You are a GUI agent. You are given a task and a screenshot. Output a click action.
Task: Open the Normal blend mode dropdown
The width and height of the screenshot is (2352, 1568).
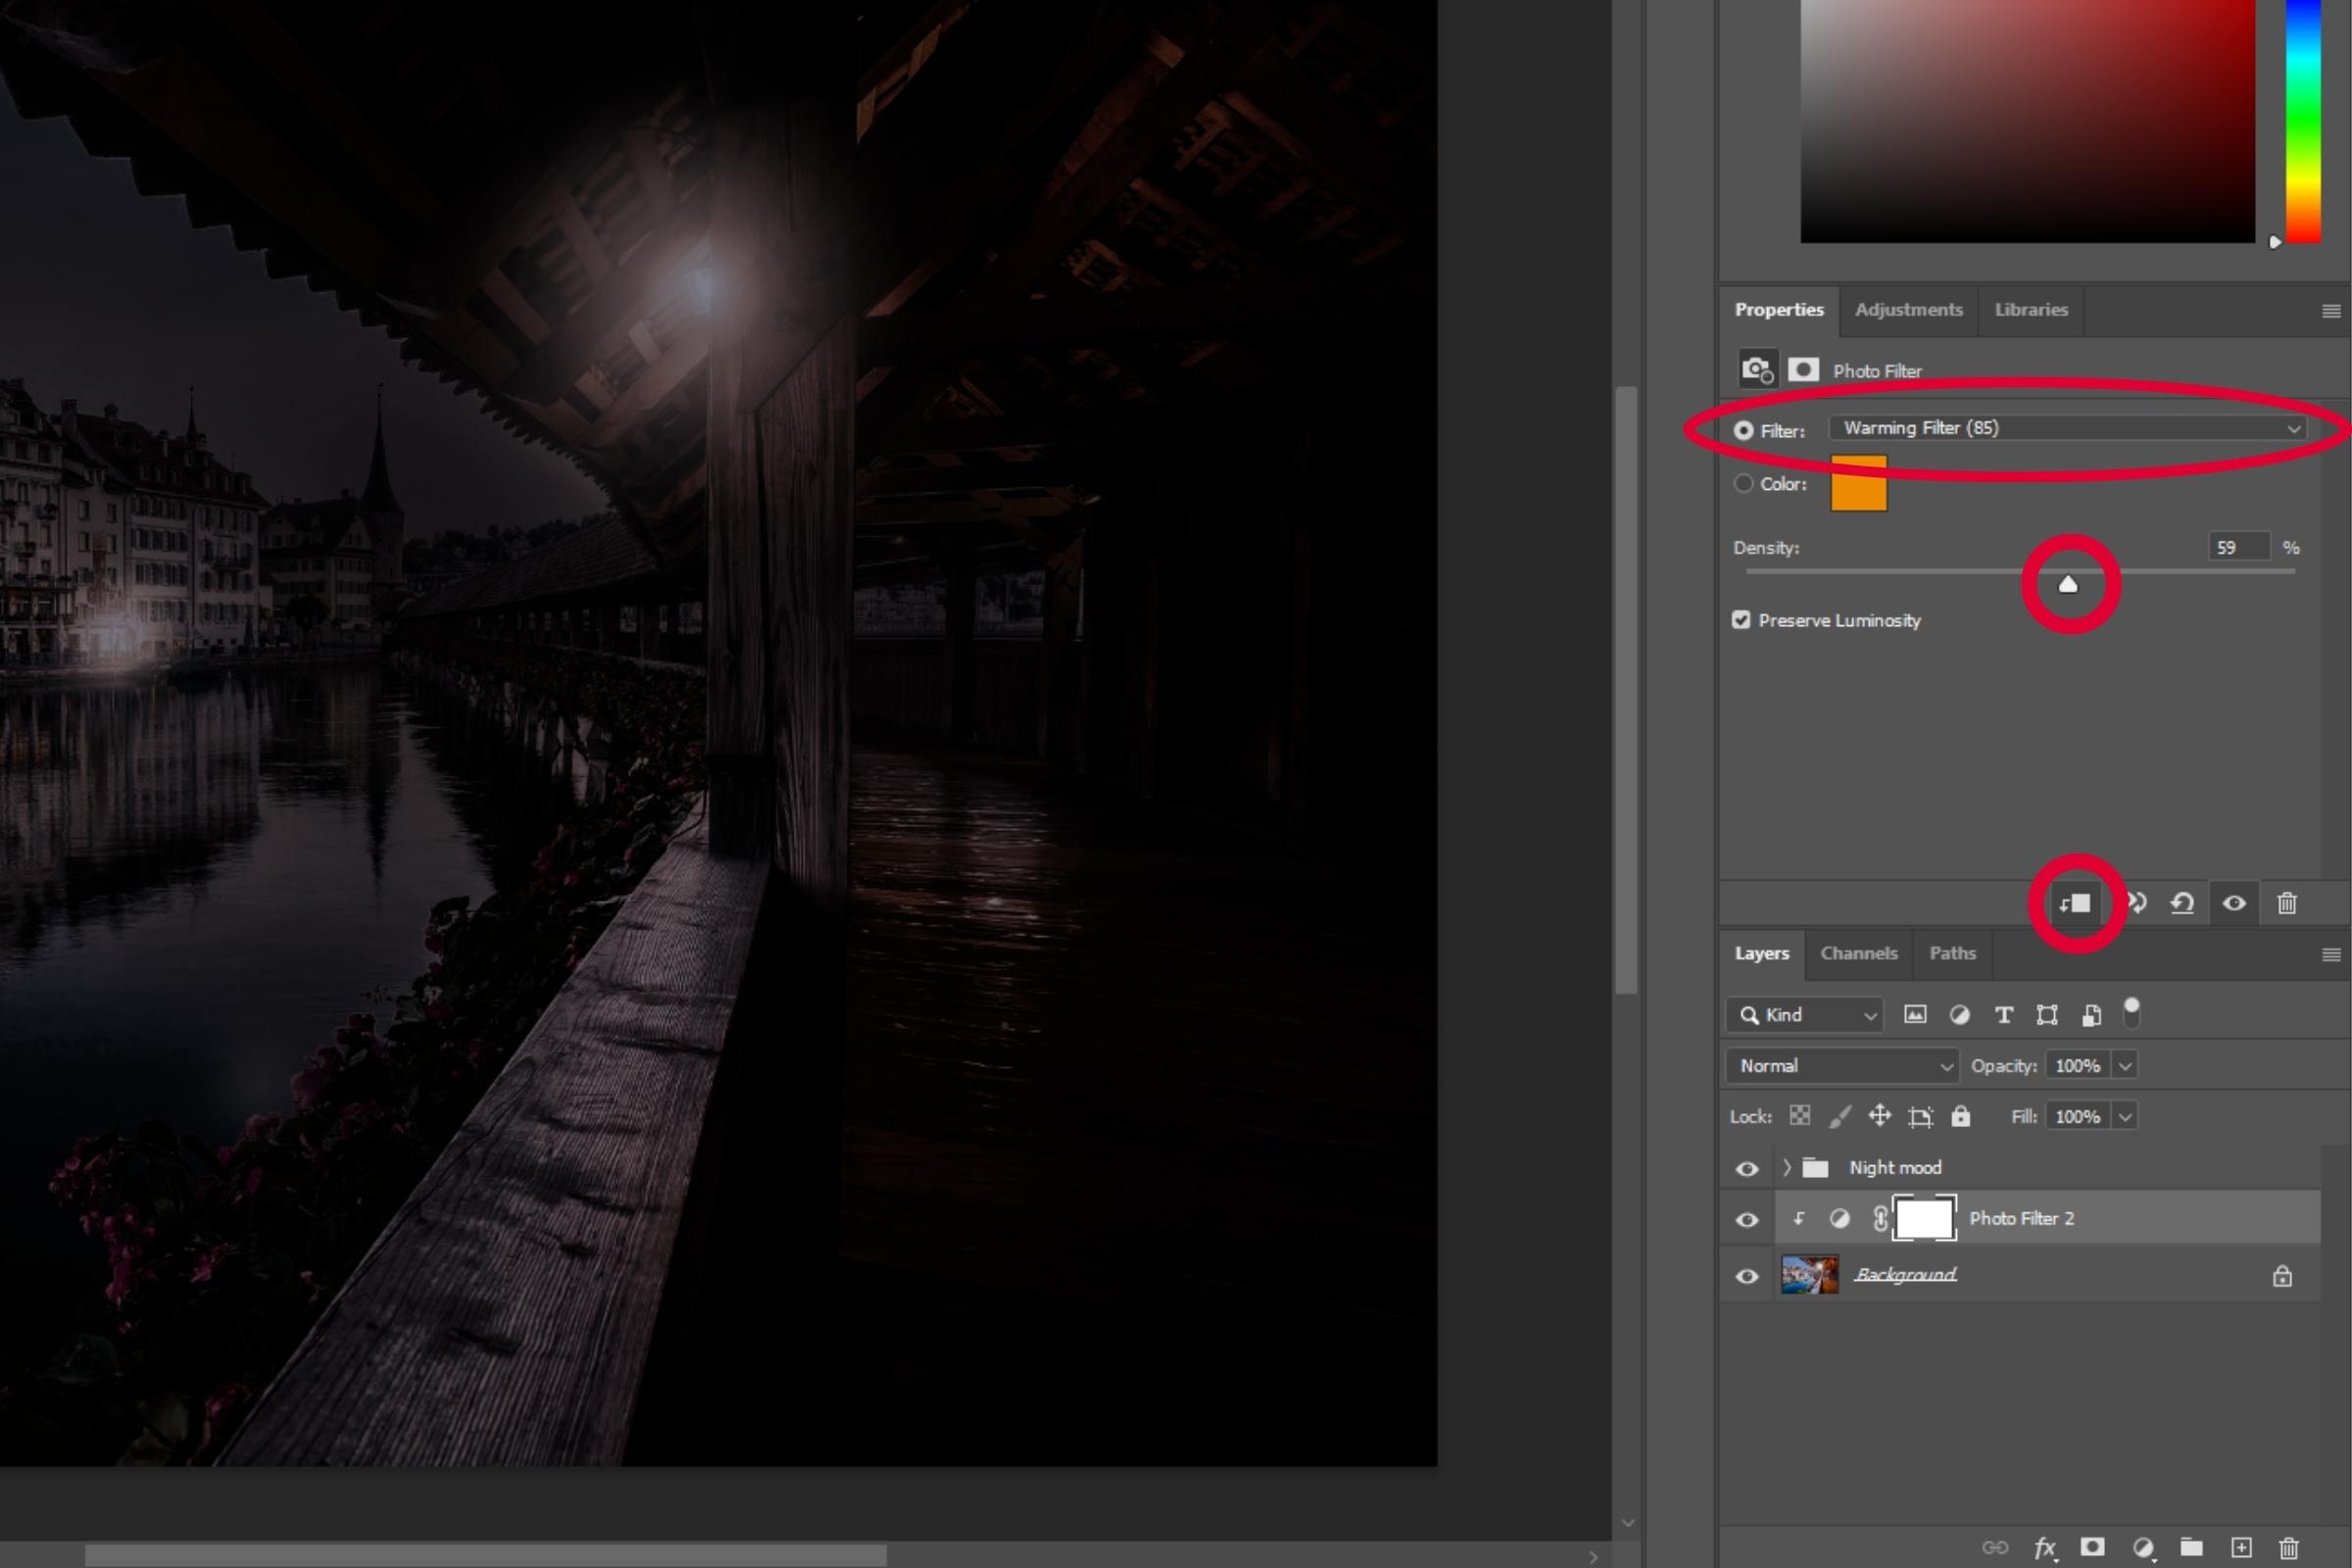[x=1842, y=1066]
